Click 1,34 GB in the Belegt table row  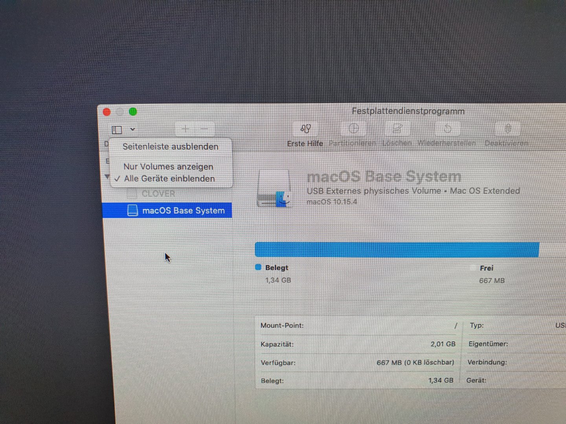(441, 380)
